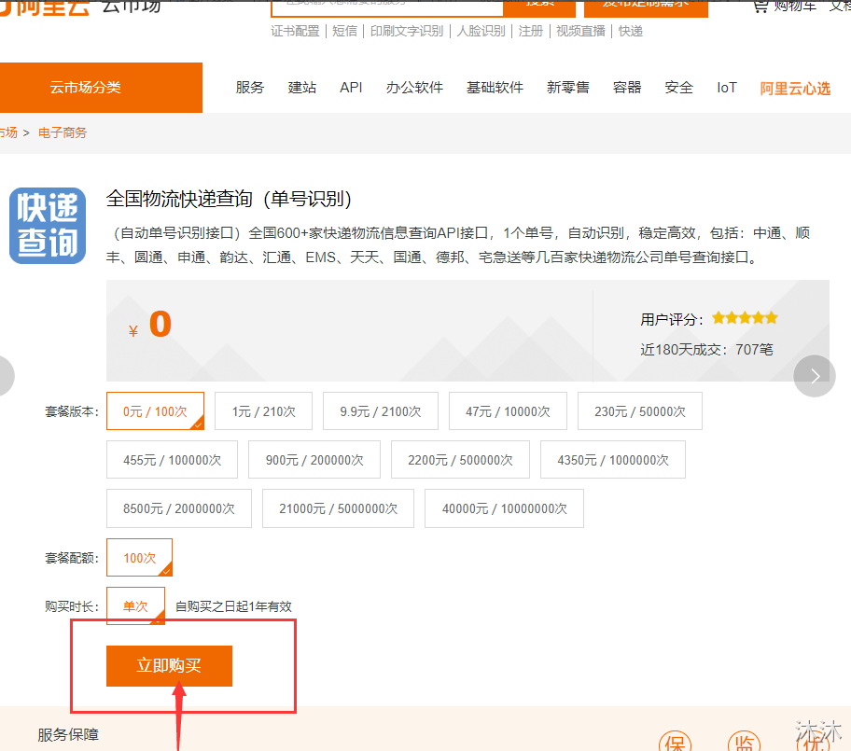Viewport: 851px width, 751px height.
Task: Choose the 8500元 / 2000000次 package
Action: click(179, 508)
